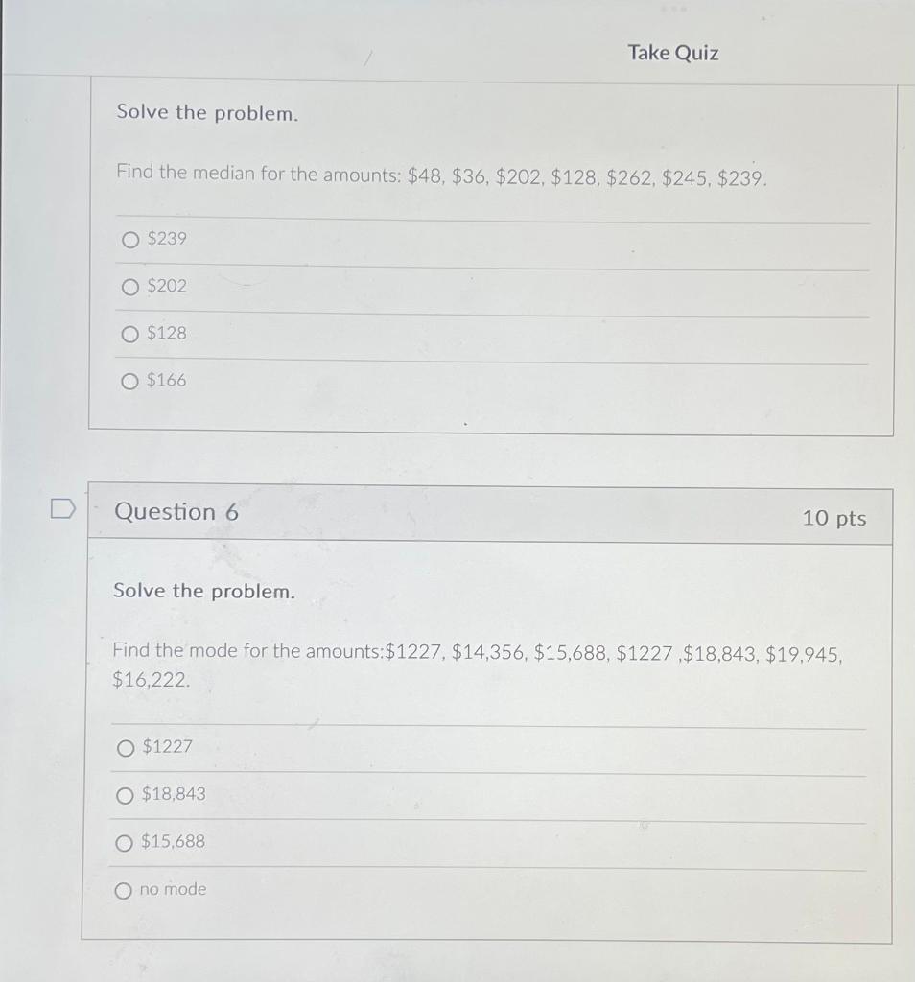Viewport: 915px width, 982px height.
Task: Click the median question instruction text
Action: tap(440, 176)
